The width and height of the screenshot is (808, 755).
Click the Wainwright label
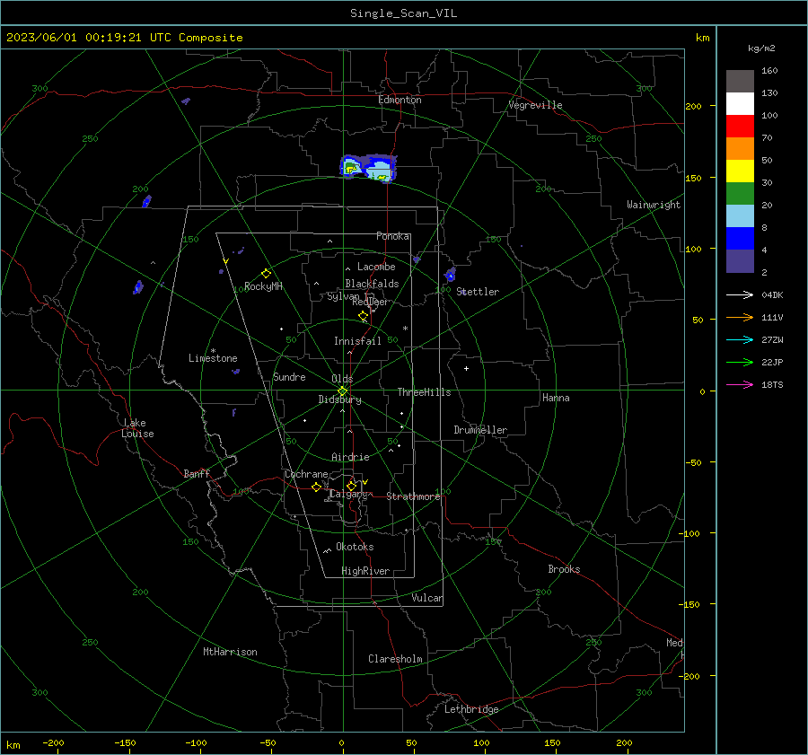coord(654,205)
